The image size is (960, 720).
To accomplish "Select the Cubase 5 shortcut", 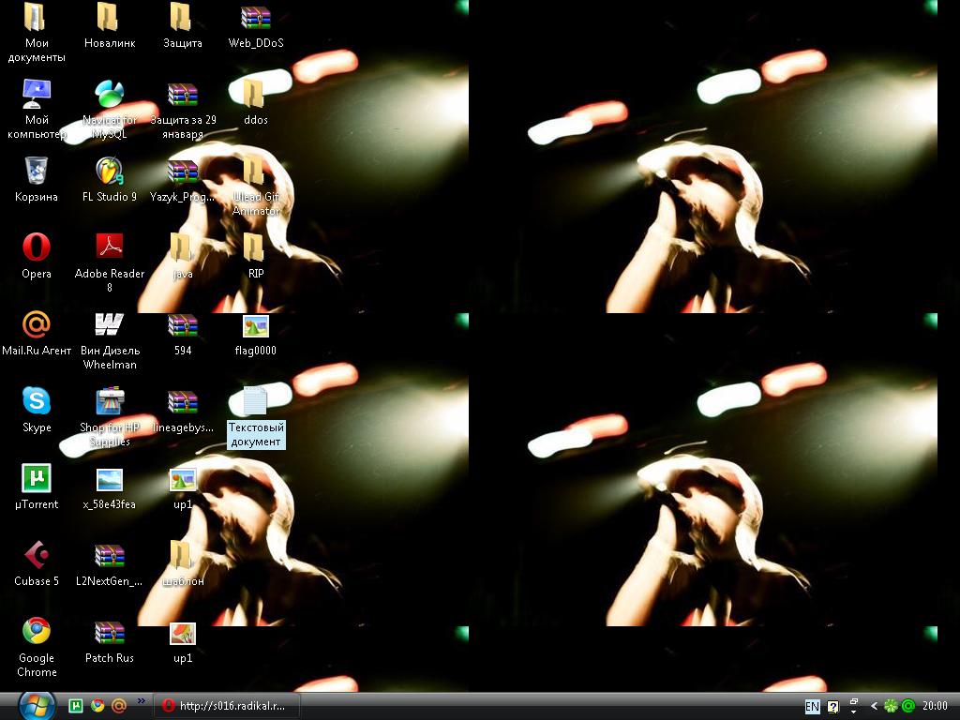I will 37,555.
